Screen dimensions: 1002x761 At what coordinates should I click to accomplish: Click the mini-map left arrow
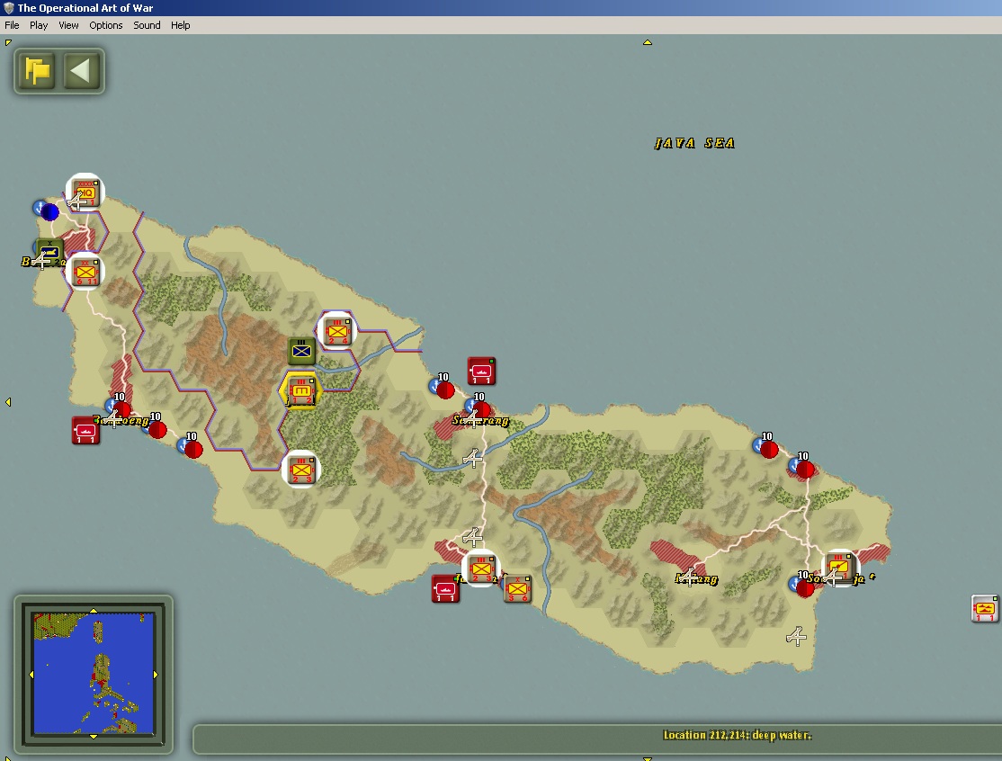pyautogui.click(x=31, y=674)
